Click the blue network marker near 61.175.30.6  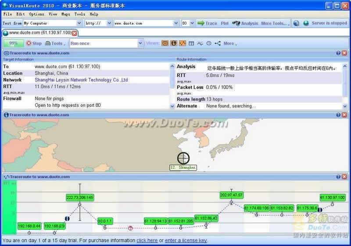pyautogui.click(x=320, y=210)
